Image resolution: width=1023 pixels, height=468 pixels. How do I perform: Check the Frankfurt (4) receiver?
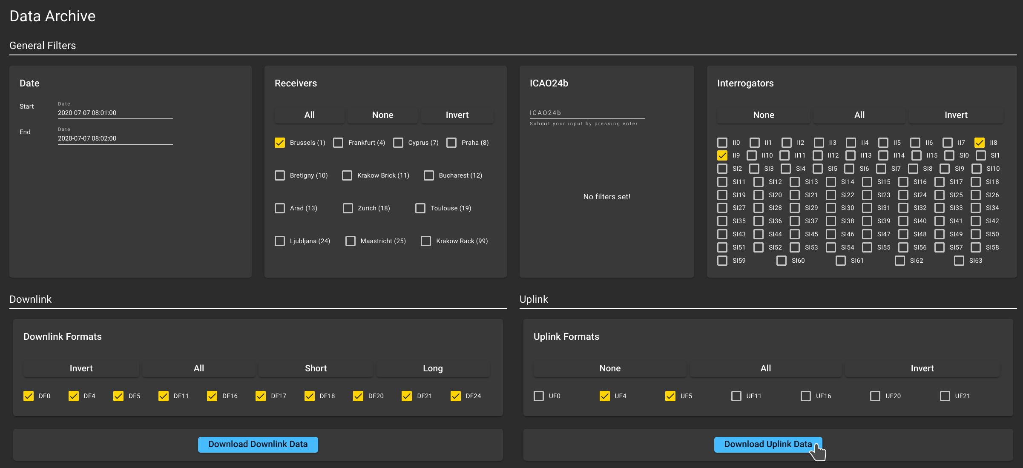click(x=338, y=143)
